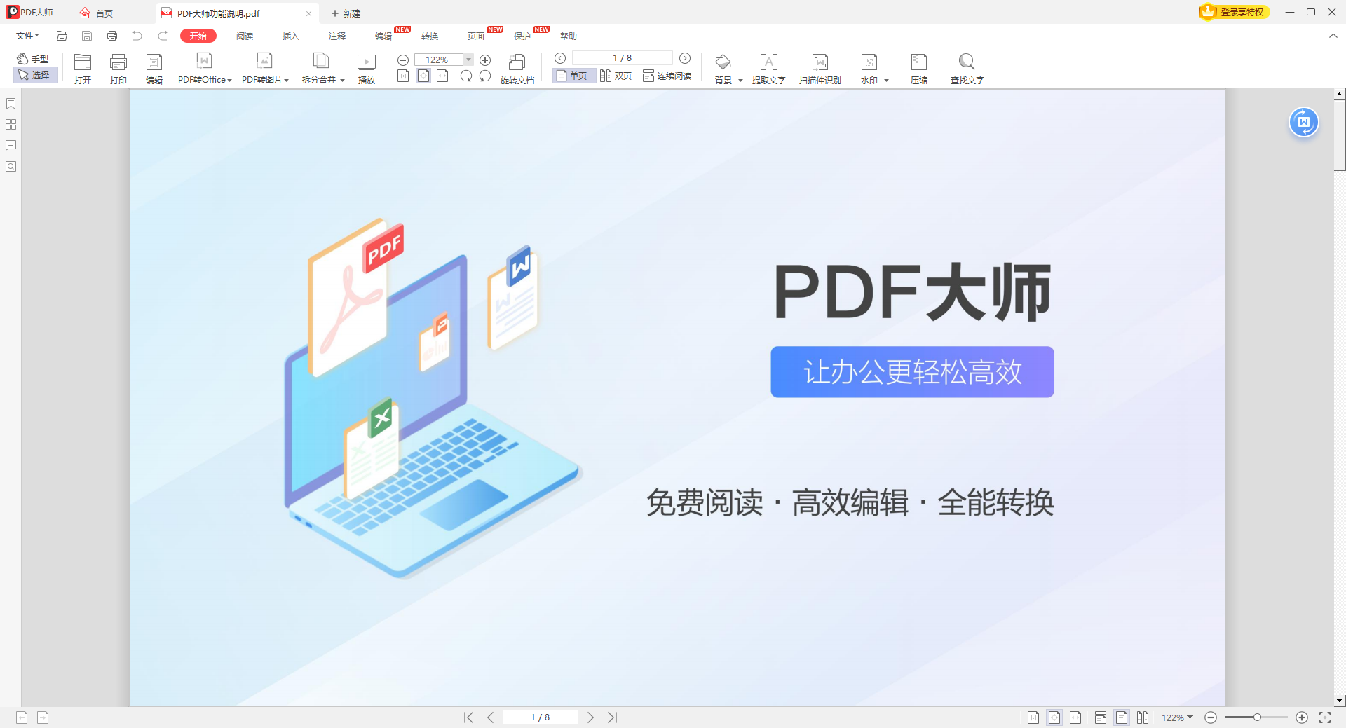
Task: Open the bookmarks panel in the left sidebar
Action: point(11,104)
